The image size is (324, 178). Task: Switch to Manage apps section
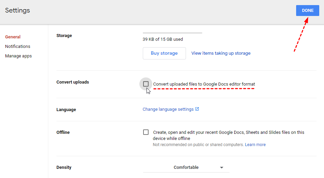click(18, 56)
